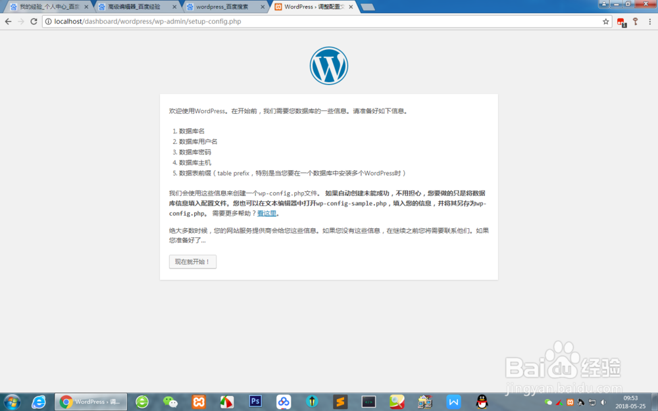The image size is (658, 411).
Task: Open the command prompt from the taskbar
Action: click(x=368, y=402)
